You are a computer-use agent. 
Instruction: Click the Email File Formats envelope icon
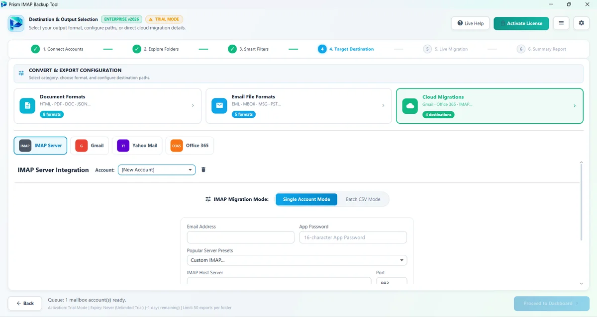[219, 106]
